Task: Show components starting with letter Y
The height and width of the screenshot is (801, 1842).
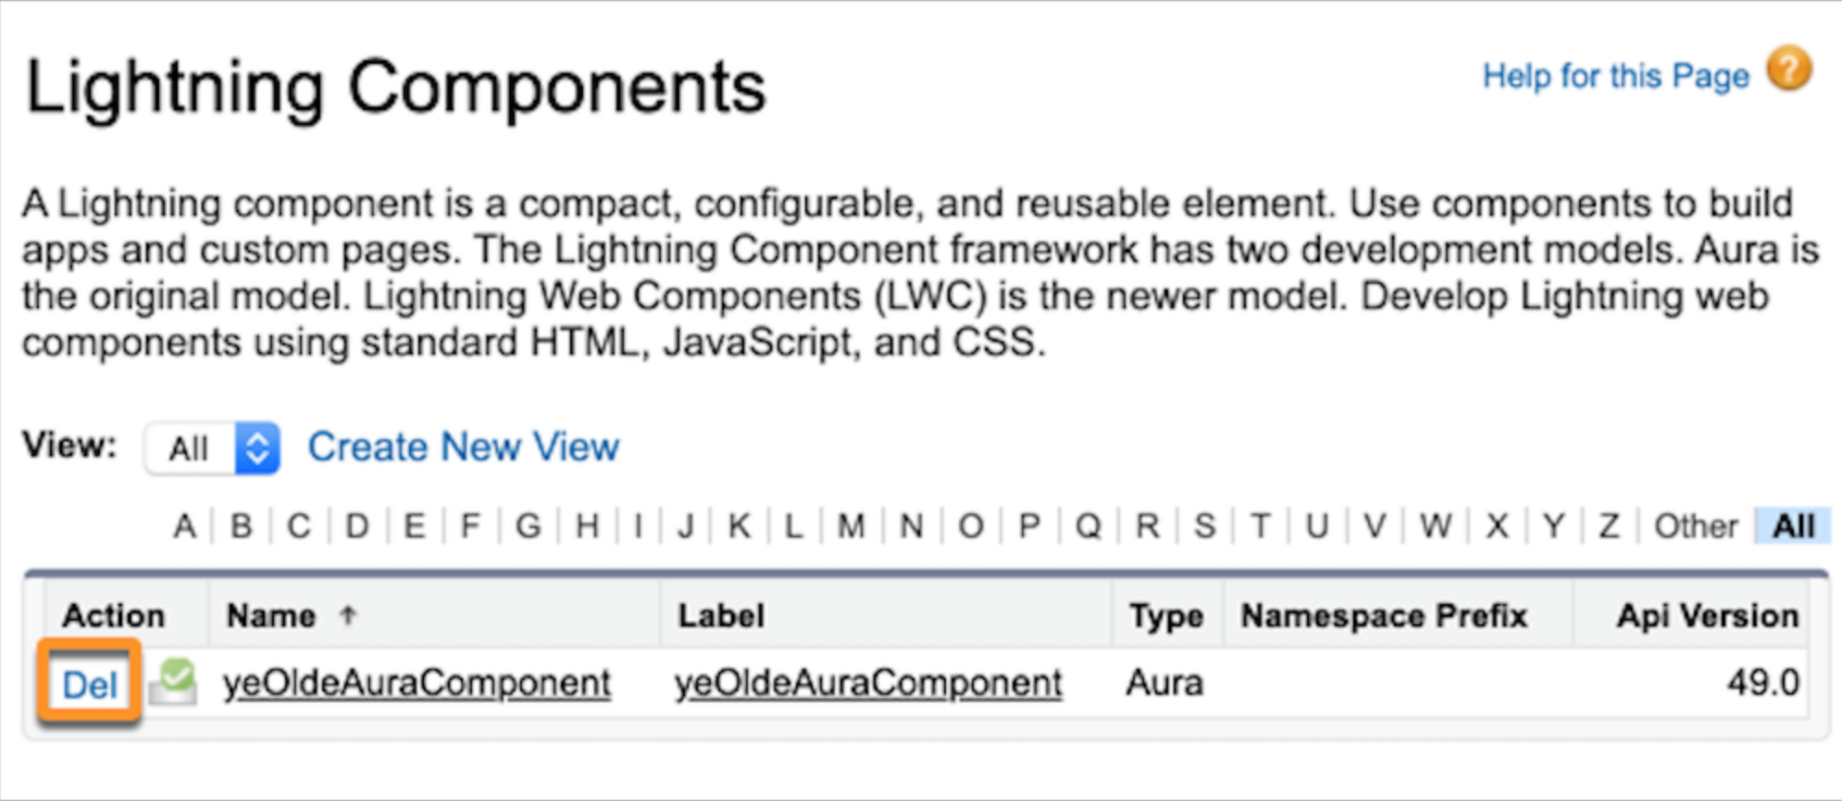Action: (1553, 526)
